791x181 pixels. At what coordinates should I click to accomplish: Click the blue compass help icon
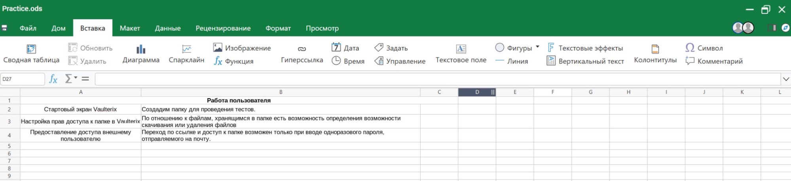coord(785,28)
